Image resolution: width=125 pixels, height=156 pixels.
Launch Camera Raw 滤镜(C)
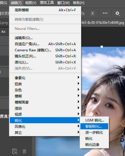pyautogui.click(x=45, y=50)
